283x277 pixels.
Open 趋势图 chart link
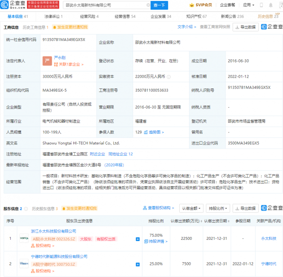pyautogui.click(x=154, y=132)
